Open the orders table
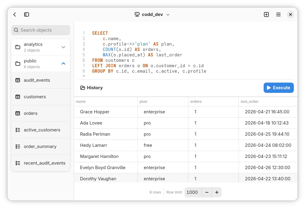Screen dimensions: 305x208 tap(41, 113)
